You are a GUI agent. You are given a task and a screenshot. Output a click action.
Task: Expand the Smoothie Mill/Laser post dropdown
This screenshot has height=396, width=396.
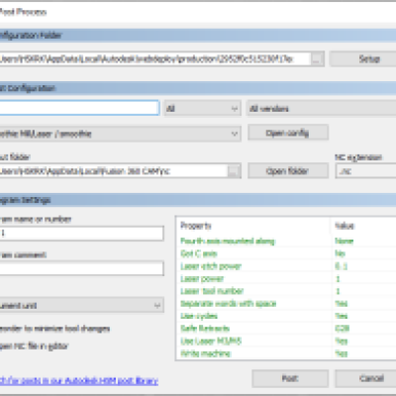(120, 134)
